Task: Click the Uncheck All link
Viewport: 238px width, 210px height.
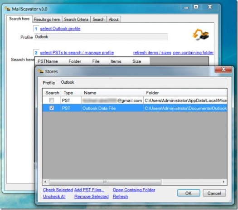Action: click(54, 197)
